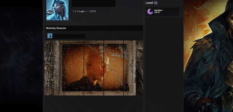Click the small avatar under Workshop Showcase
233x112 pixels.
50,36
